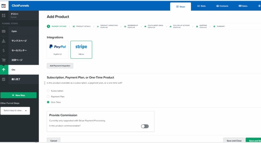
Task: Open settings gear icon in top bar
Action: (259, 6)
